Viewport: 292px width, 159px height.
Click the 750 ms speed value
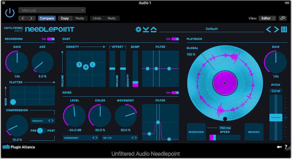pyautogui.click(x=225, y=128)
